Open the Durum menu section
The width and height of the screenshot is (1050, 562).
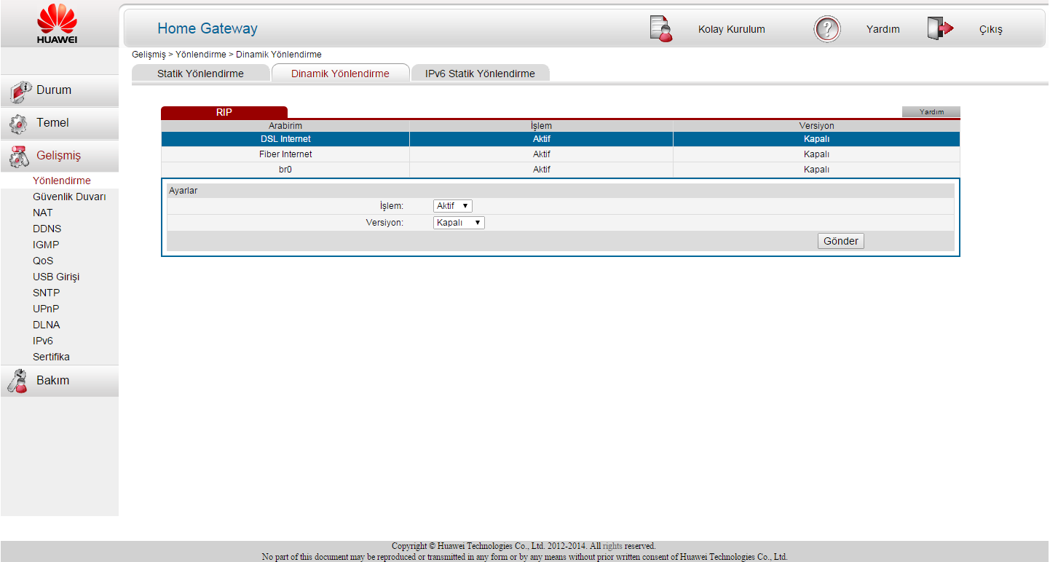pyautogui.click(x=59, y=90)
